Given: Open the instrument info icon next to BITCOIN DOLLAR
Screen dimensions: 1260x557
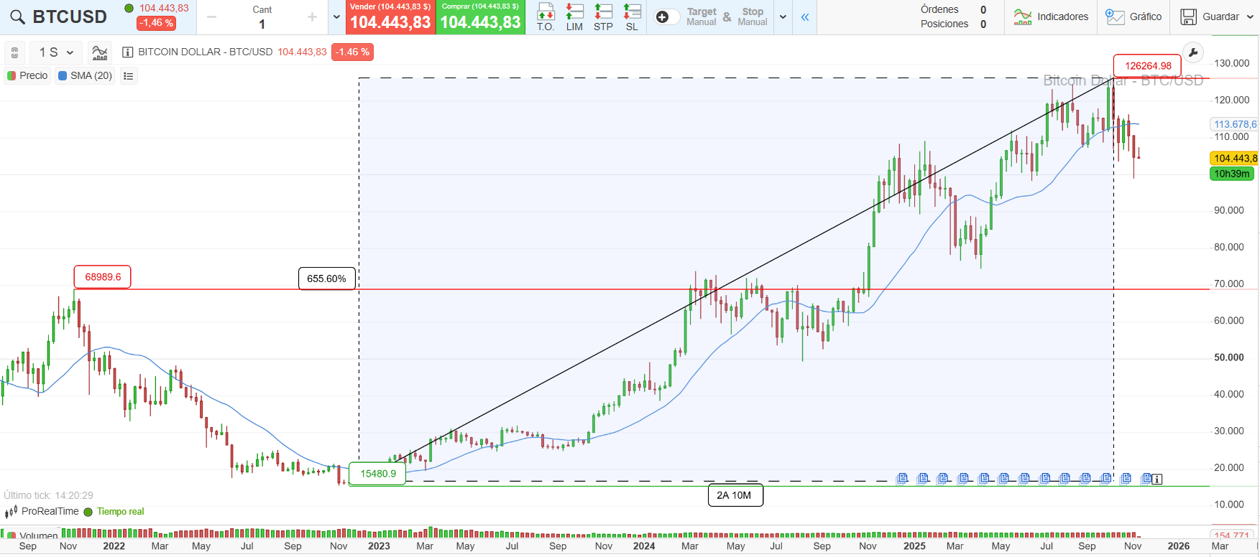Looking at the screenshot, I should coord(128,52).
